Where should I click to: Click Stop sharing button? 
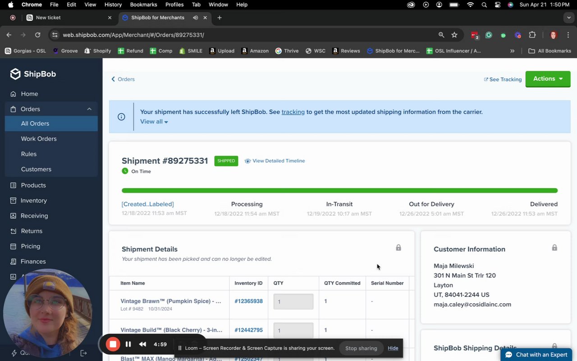coord(361,348)
